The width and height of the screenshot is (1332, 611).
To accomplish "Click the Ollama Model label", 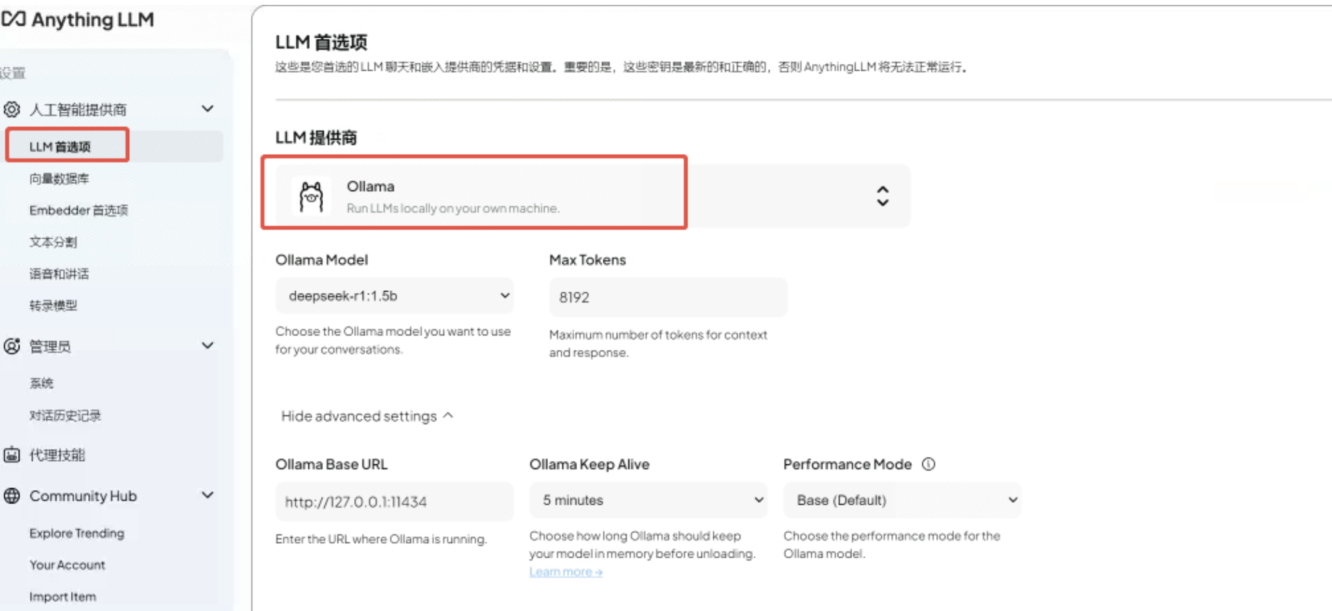I will [322, 260].
